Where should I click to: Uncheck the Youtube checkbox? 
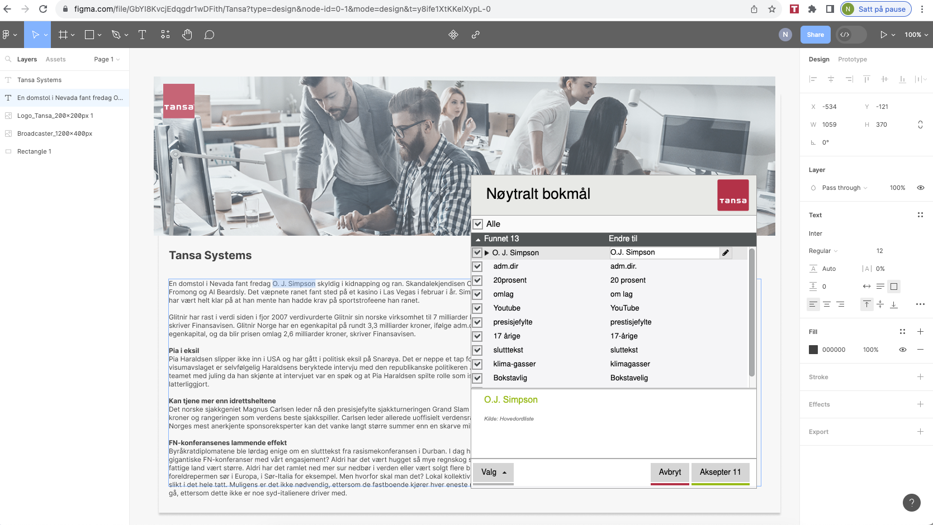pos(477,308)
